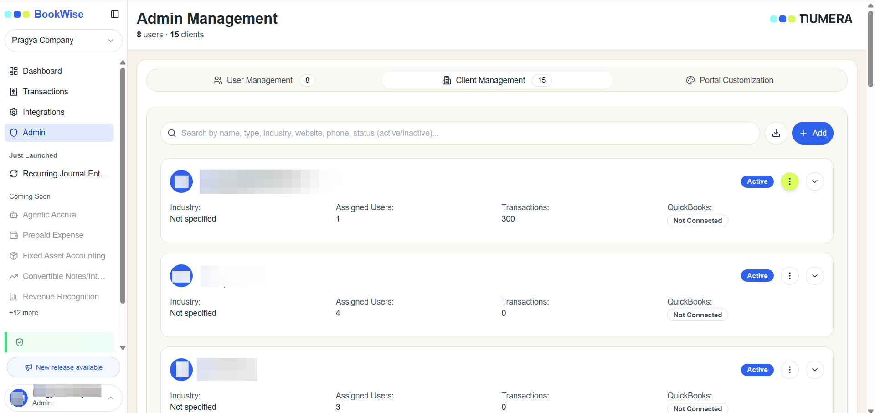Click the Transactions receipt icon
The image size is (875, 413).
coord(14,92)
